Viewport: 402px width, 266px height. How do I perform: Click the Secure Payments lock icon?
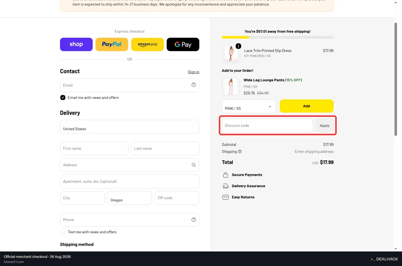pyautogui.click(x=225, y=175)
